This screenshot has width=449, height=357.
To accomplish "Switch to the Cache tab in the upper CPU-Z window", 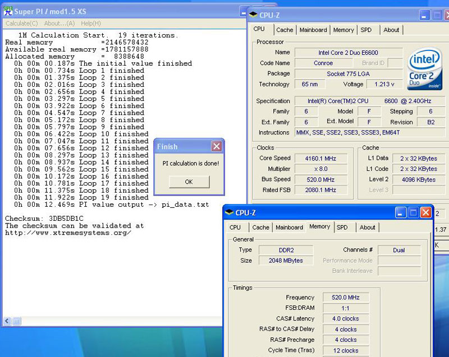I will (x=285, y=30).
